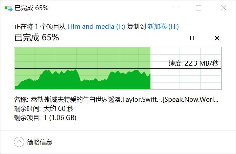Open the Film and media (F:) source link

pyautogui.click(x=96, y=26)
